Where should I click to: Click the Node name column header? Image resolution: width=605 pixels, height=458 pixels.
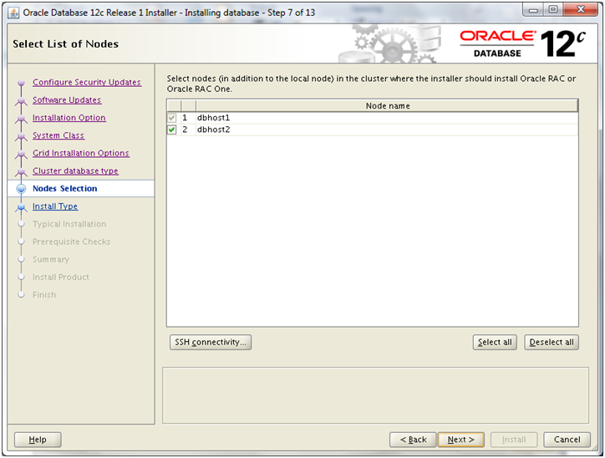coord(387,105)
